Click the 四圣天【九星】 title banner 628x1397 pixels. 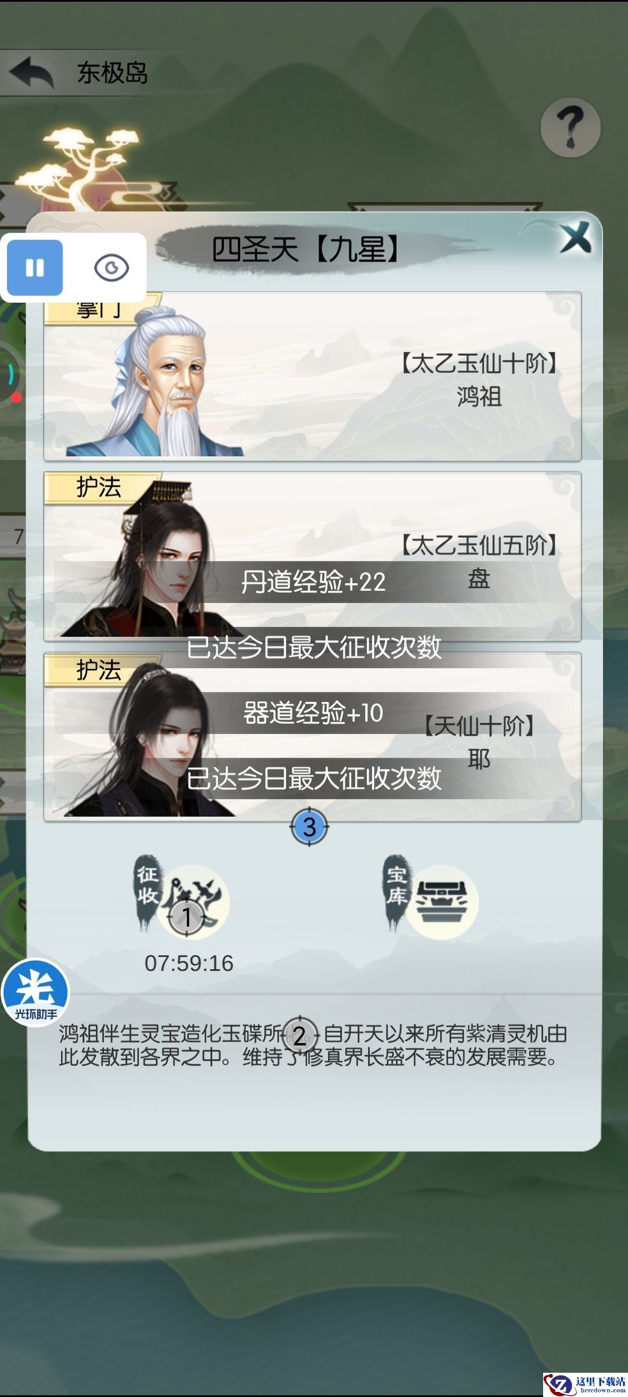point(305,249)
